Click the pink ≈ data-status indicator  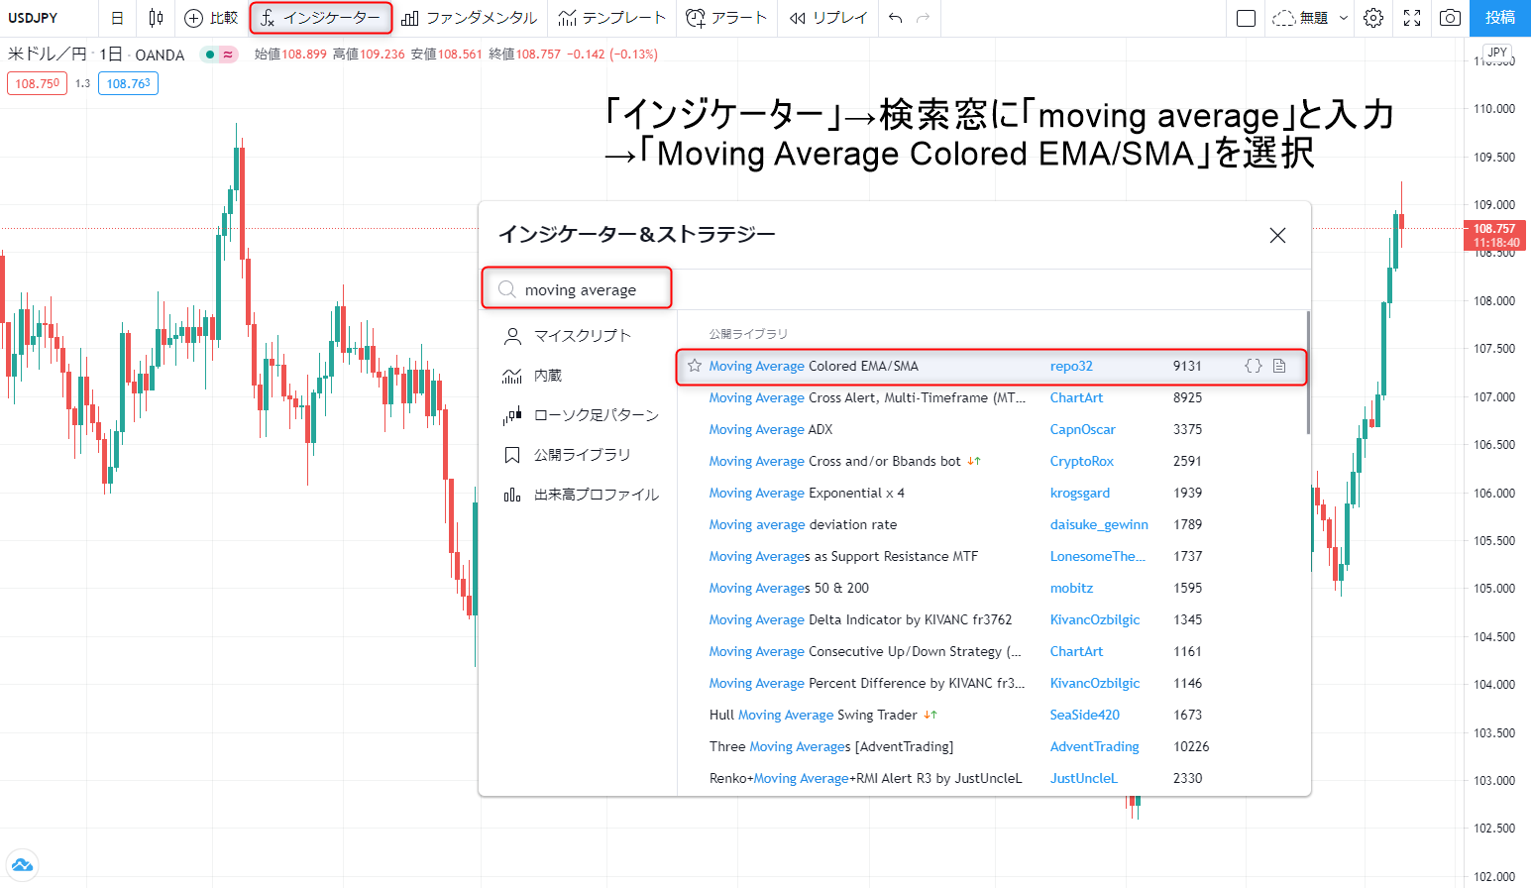[228, 55]
